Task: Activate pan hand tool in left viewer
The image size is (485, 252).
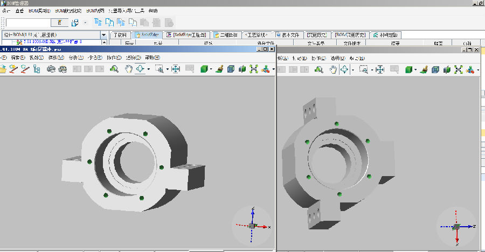Action: click(128, 69)
